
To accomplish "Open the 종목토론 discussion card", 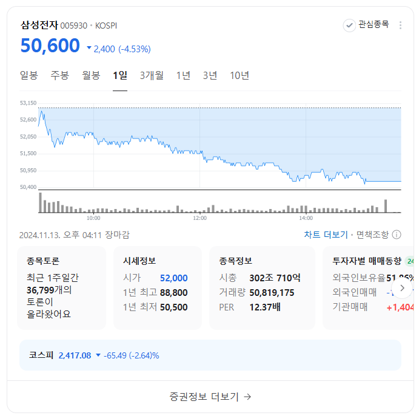I will click(61, 288).
